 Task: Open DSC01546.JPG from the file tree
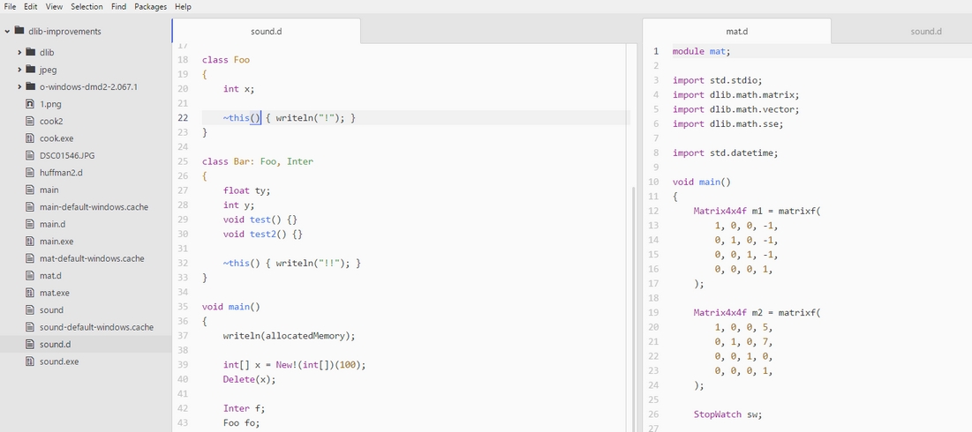(67, 155)
